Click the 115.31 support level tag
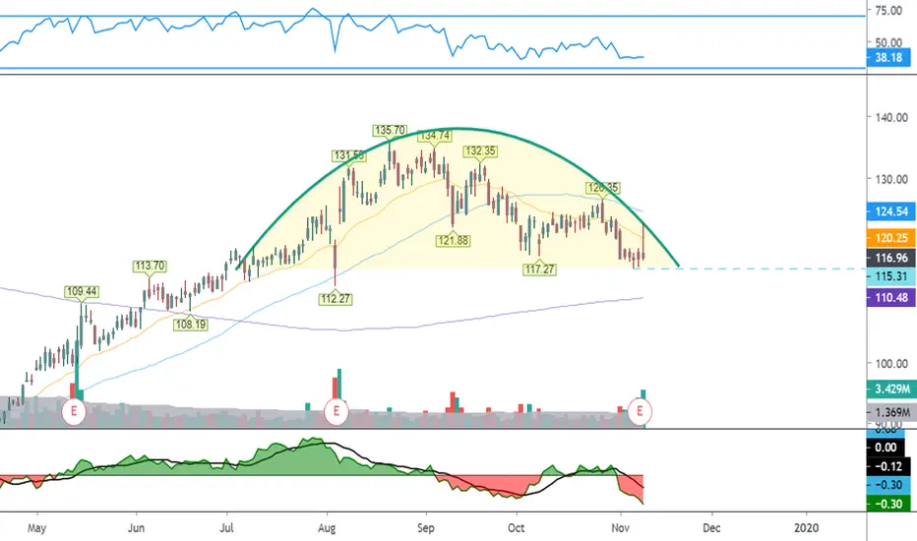The width and height of the screenshot is (917, 541). tap(891, 276)
